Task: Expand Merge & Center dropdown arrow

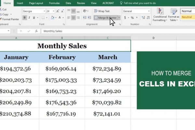Action: [x=119, y=18]
